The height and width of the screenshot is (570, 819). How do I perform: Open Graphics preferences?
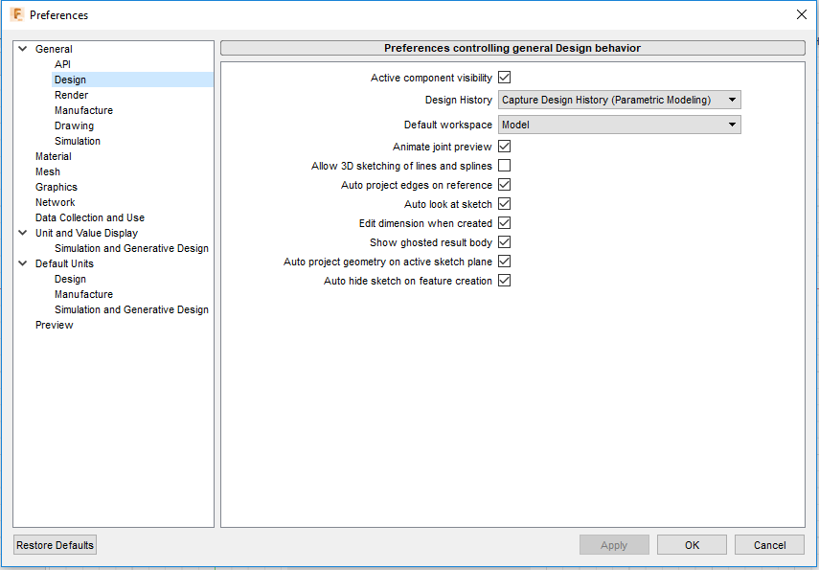coord(57,187)
